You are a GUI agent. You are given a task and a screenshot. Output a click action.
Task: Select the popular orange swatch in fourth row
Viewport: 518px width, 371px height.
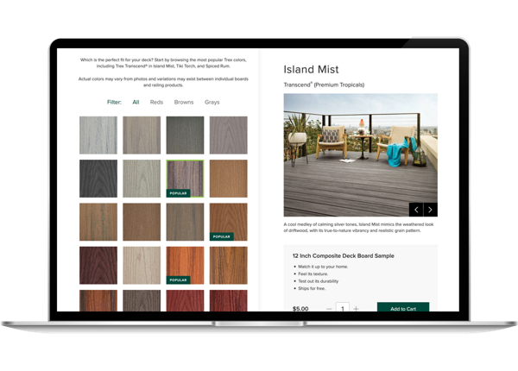[x=185, y=266]
